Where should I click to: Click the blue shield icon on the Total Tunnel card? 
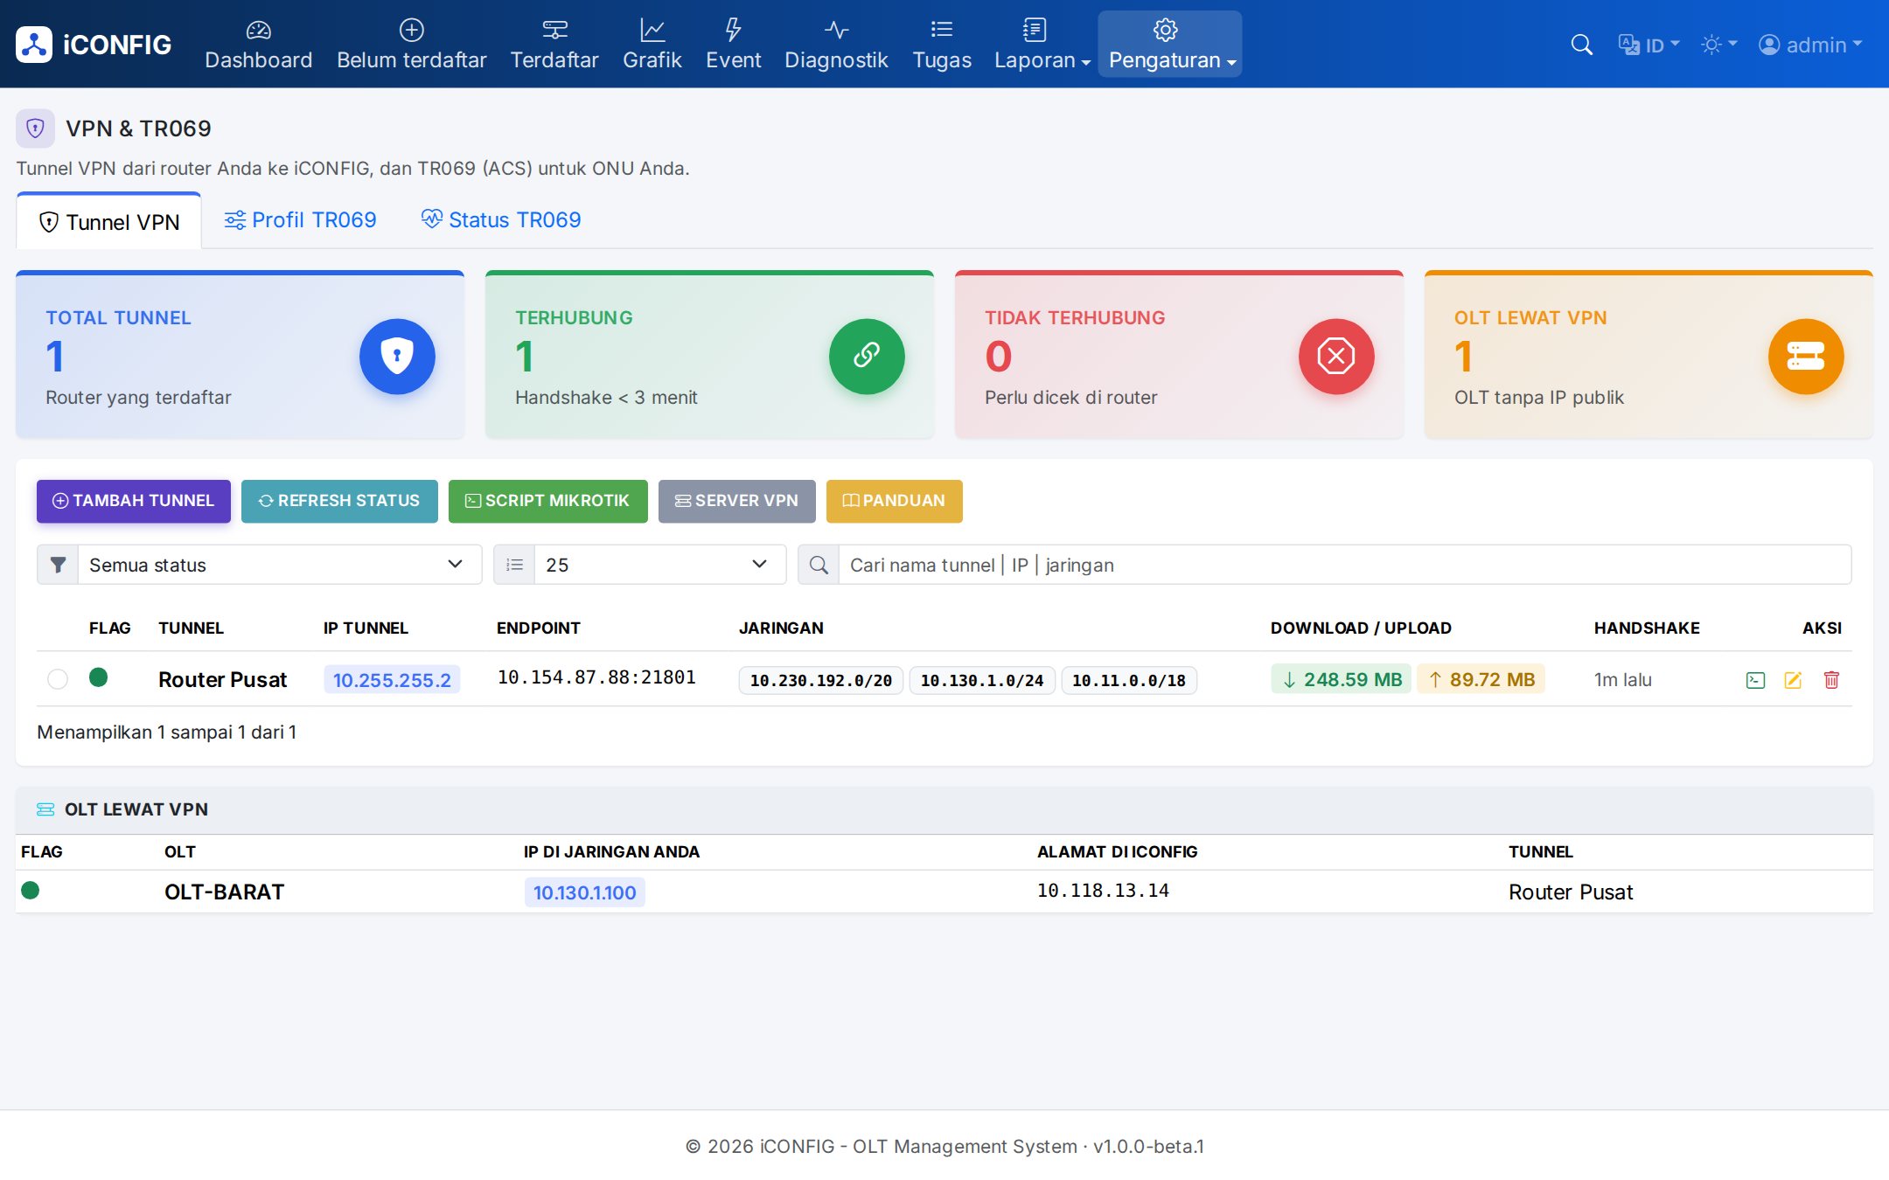click(x=397, y=356)
